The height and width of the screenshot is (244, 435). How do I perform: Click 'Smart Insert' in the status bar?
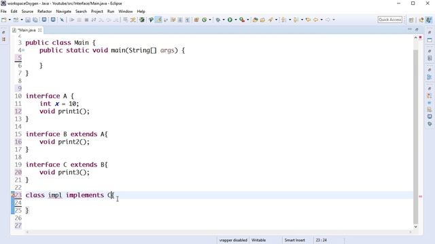pyautogui.click(x=294, y=240)
